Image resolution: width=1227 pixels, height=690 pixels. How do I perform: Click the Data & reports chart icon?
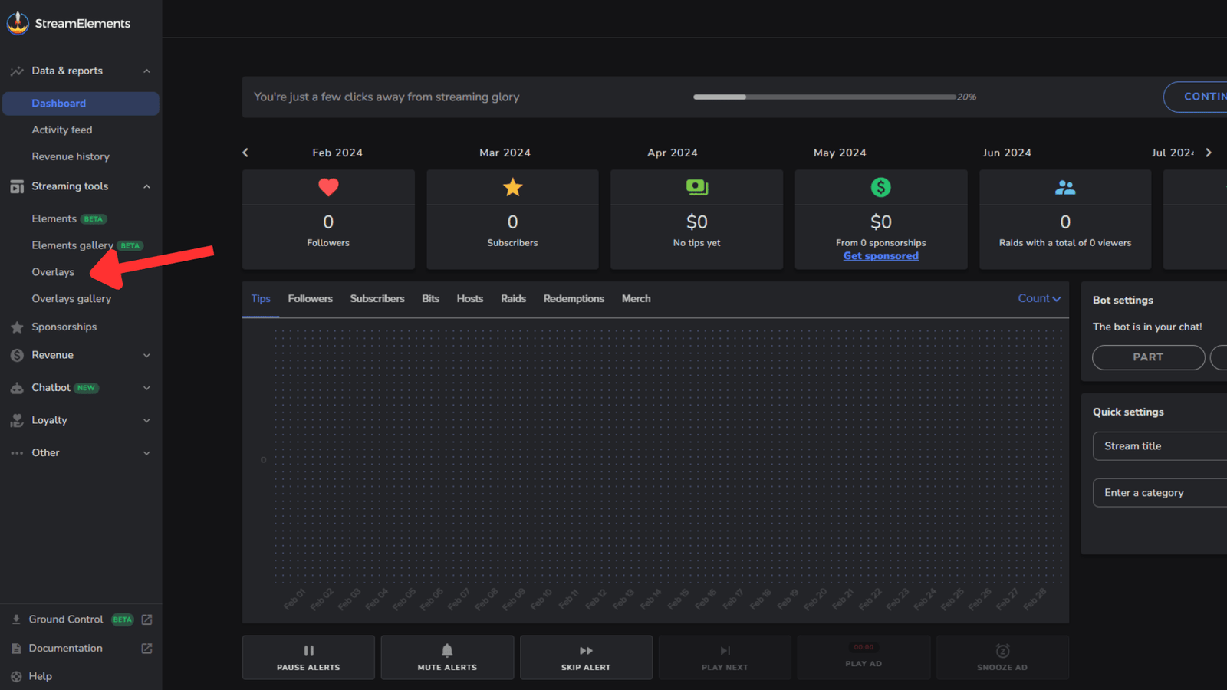[17, 71]
